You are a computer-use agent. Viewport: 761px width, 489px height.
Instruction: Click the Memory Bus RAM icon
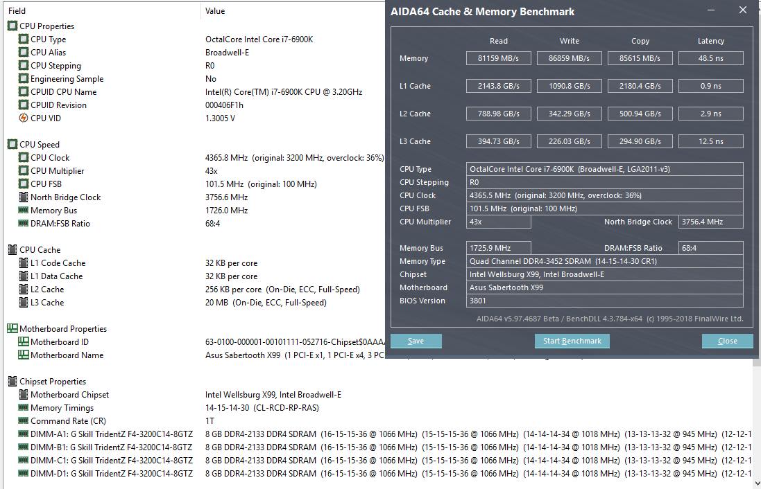(x=24, y=211)
